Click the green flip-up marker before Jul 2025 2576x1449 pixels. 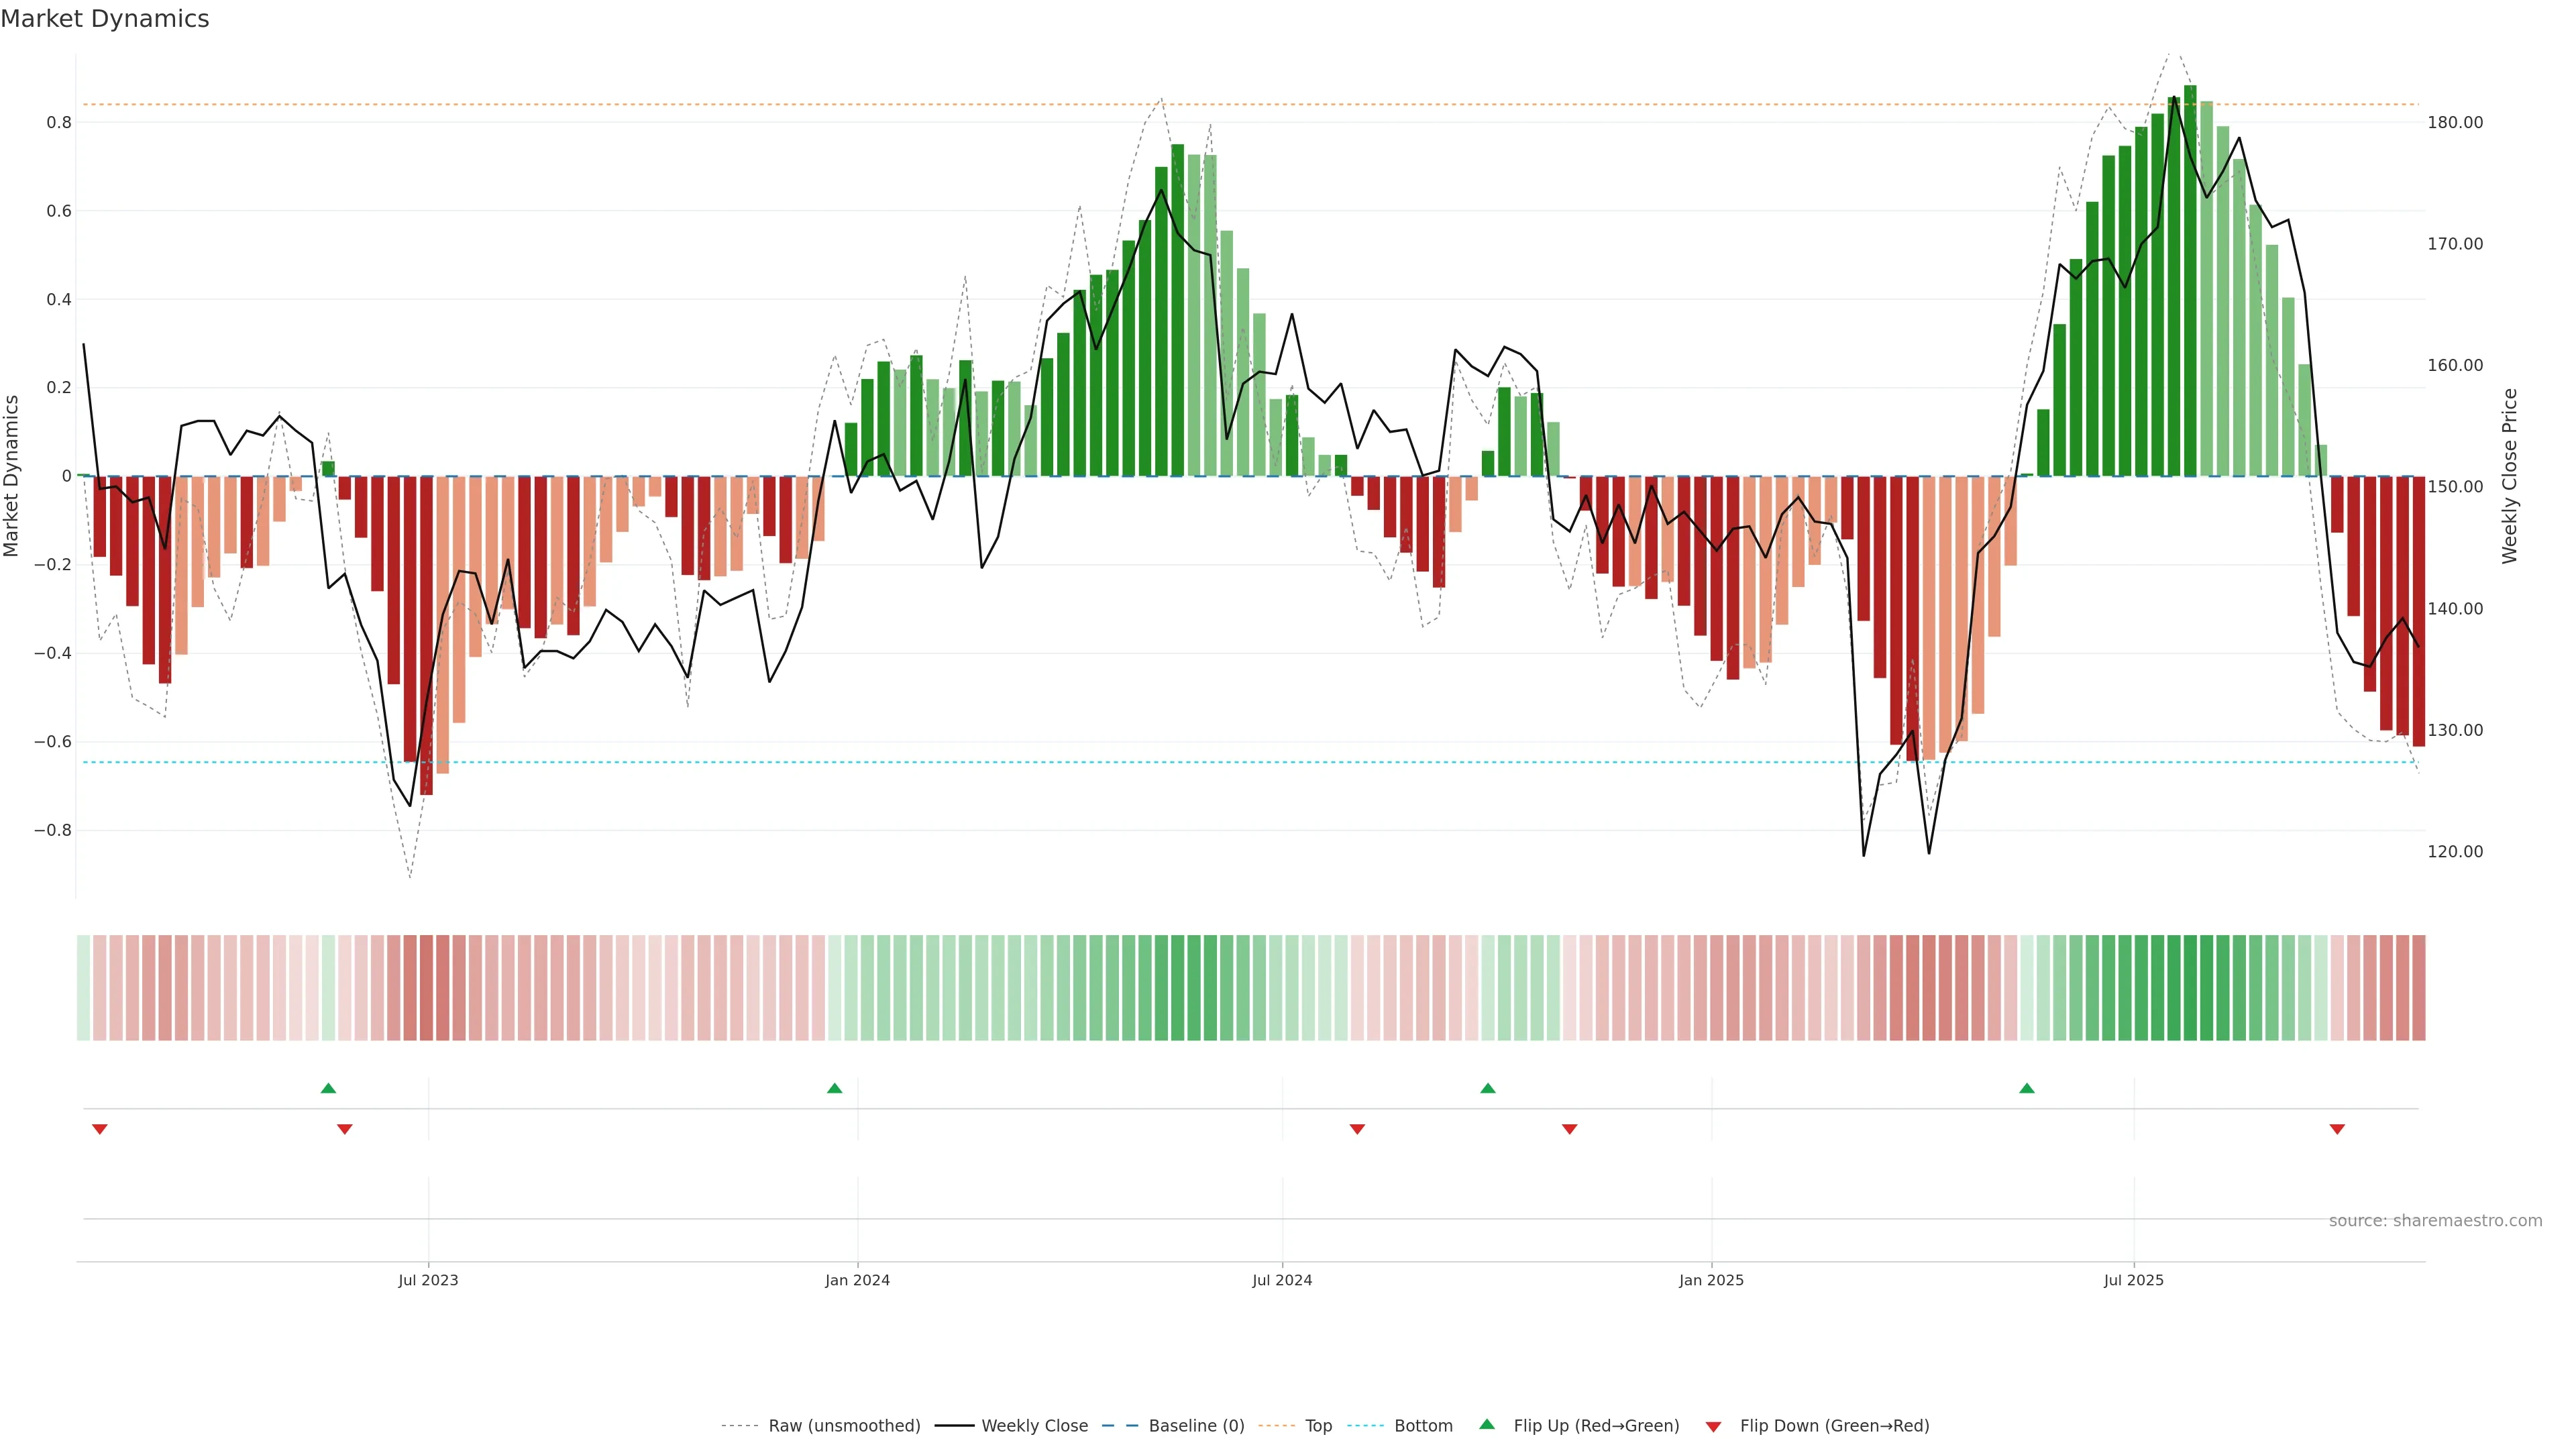click(x=2027, y=1088)
